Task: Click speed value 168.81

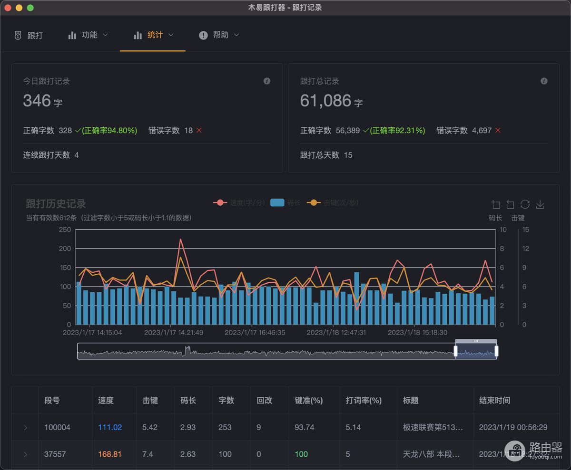Action: [x=110, y=454]
